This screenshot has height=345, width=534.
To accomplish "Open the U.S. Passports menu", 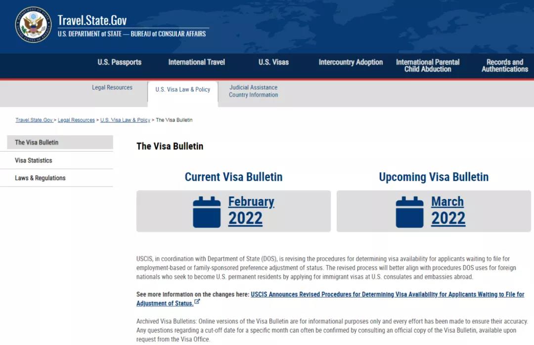I will (119, 62).
